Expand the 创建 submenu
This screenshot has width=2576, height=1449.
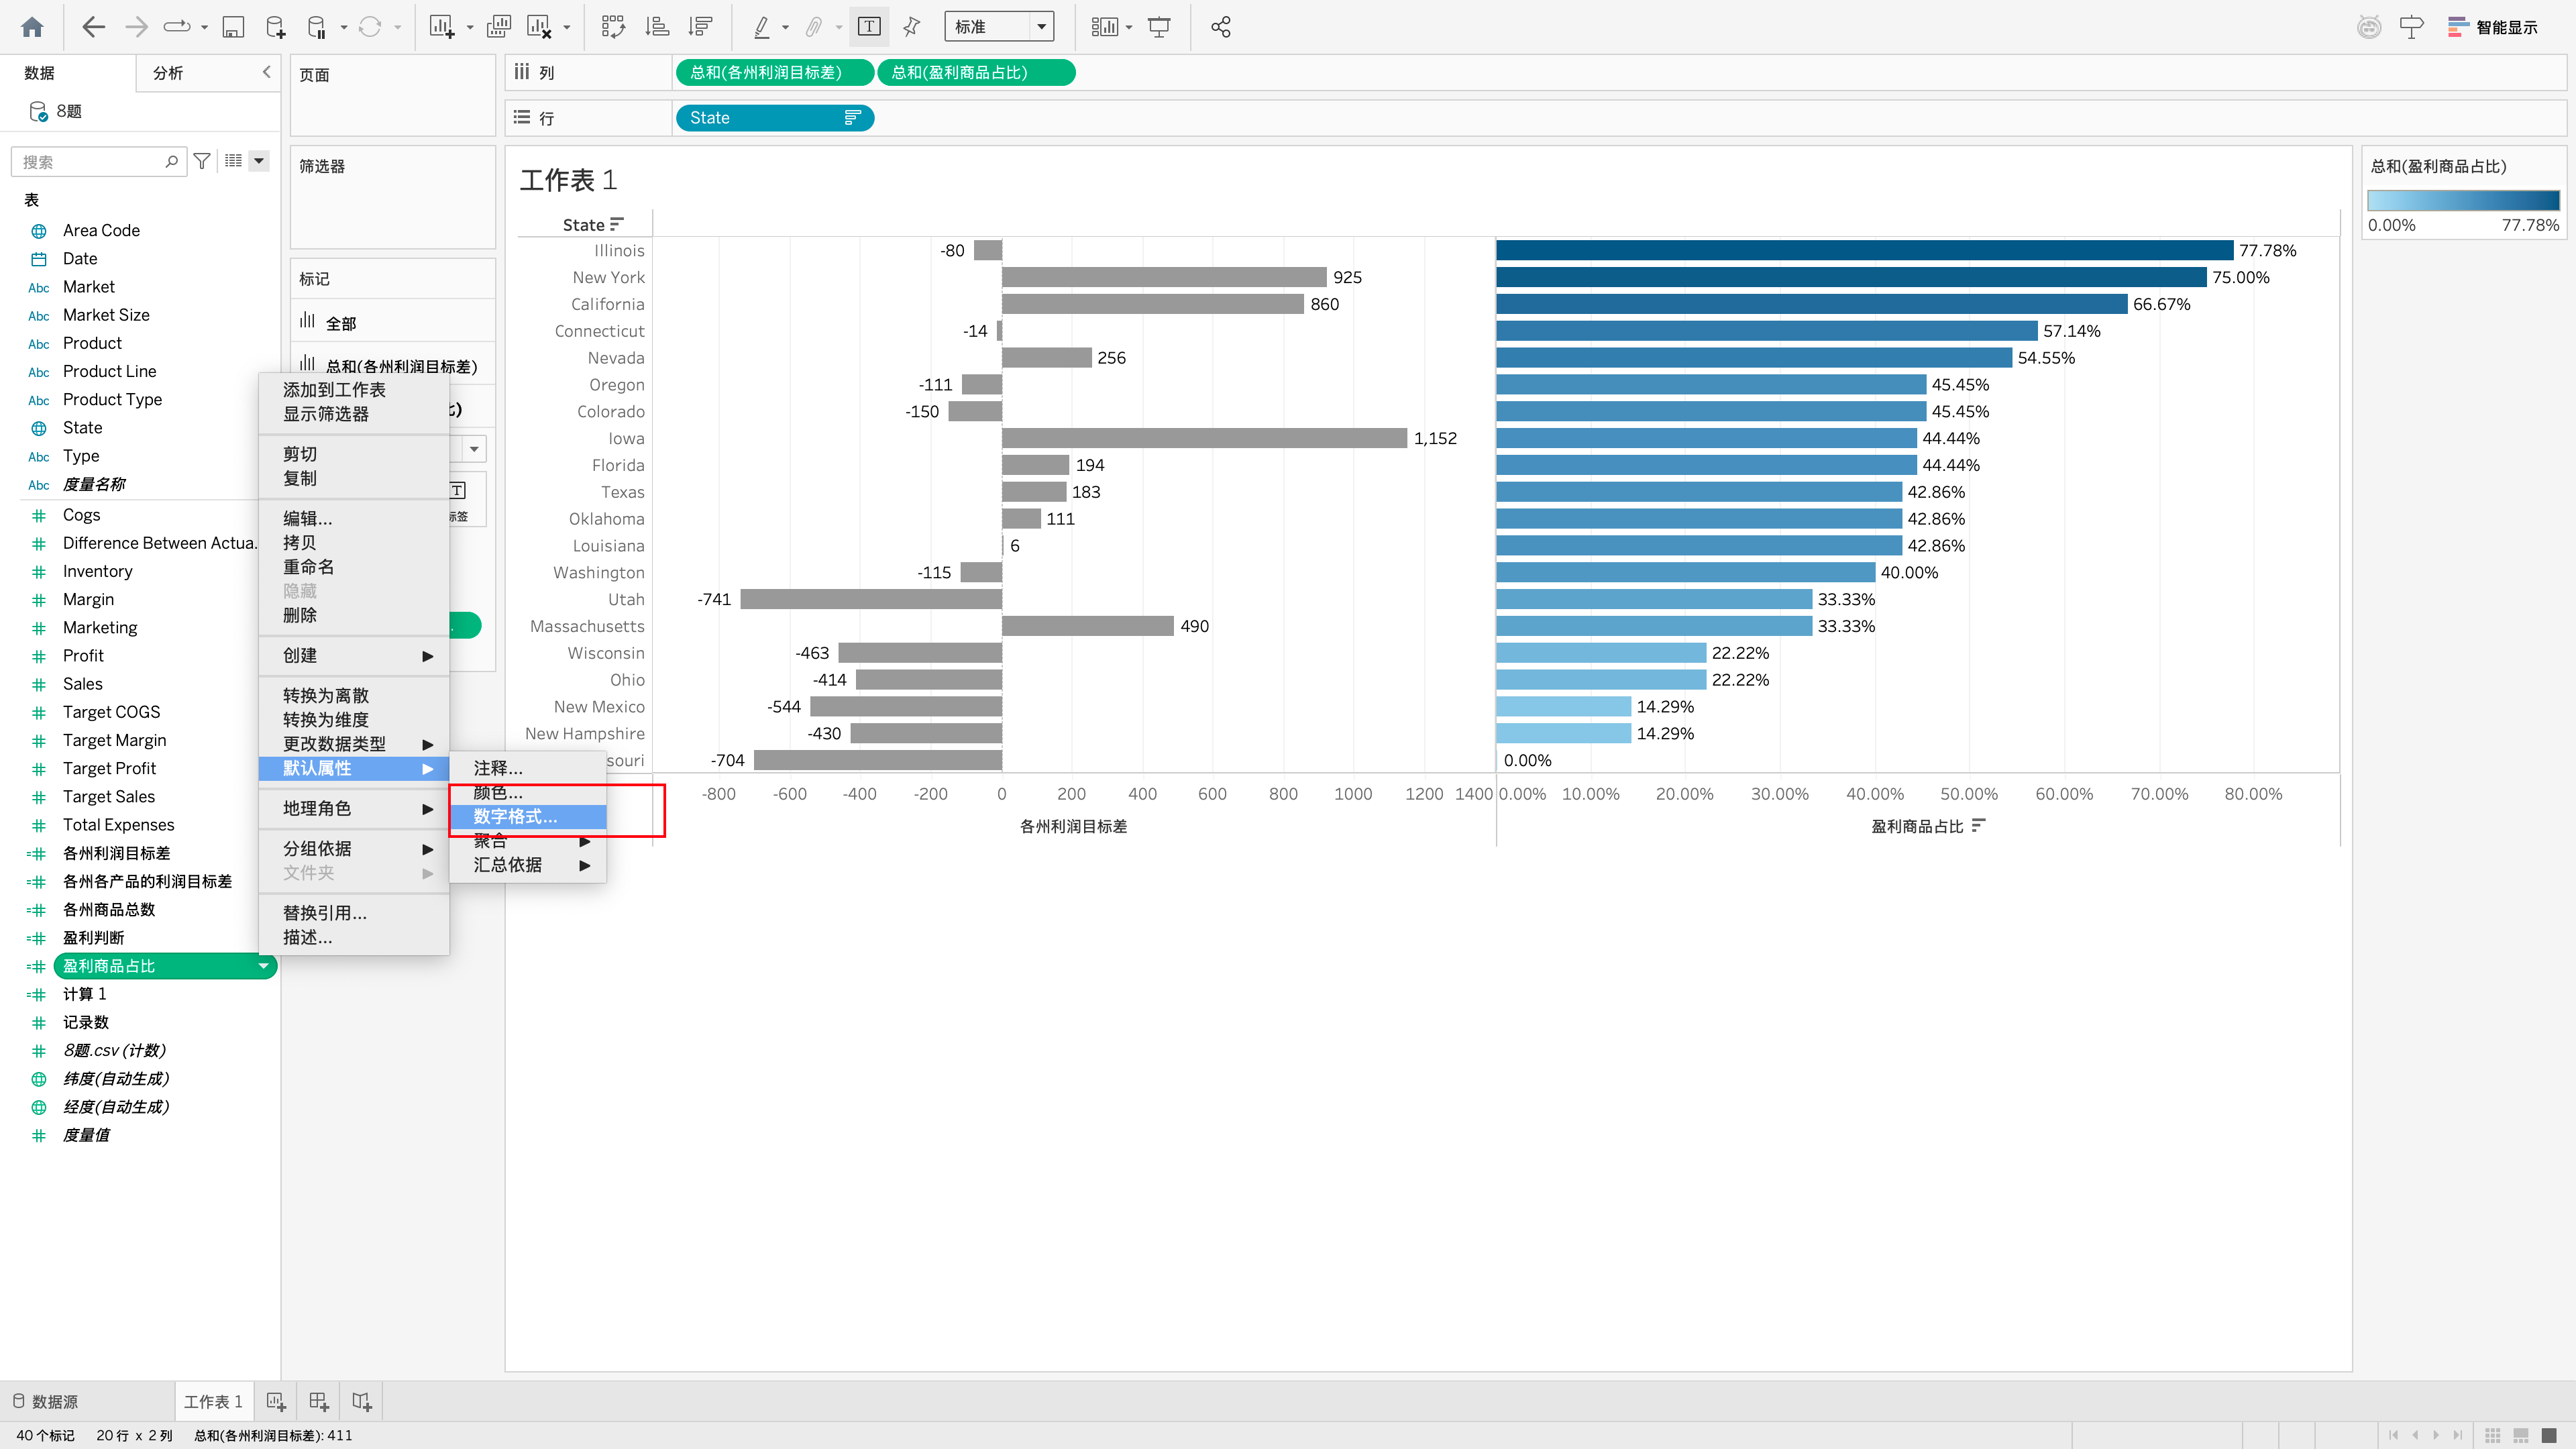coord(354,656)
